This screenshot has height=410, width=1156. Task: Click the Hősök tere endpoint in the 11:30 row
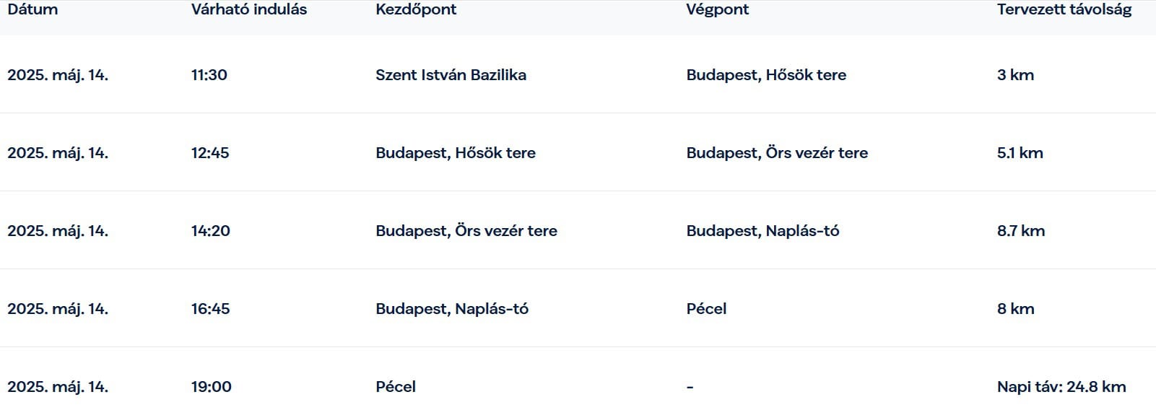pyautogui.click(x=766, y=75)
